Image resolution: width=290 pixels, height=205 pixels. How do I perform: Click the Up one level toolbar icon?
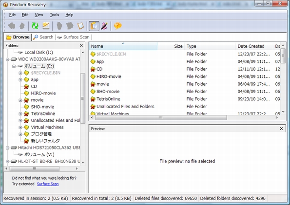tap(22, 26)
